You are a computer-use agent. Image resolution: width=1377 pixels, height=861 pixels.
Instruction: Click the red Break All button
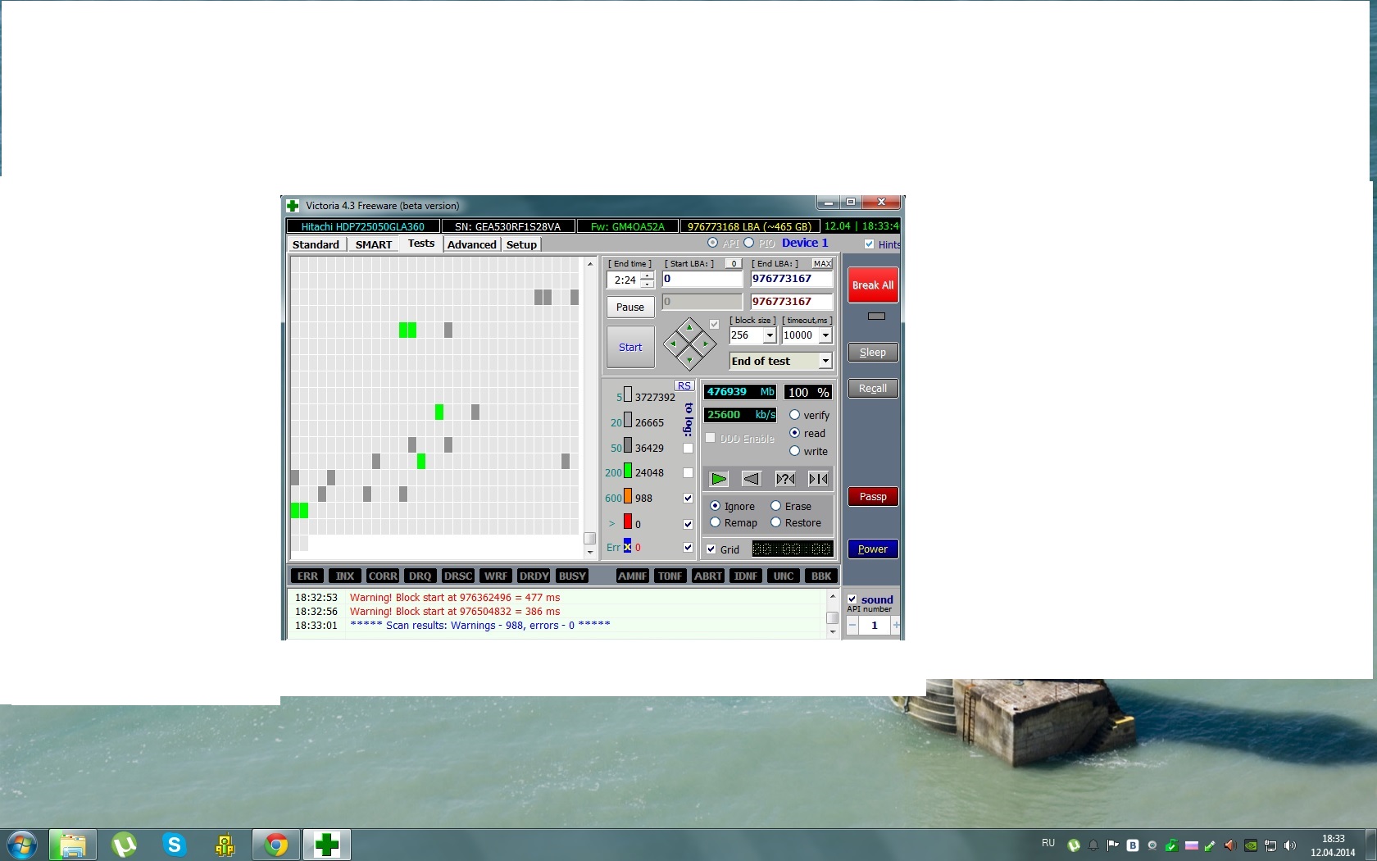pos(873,285)
